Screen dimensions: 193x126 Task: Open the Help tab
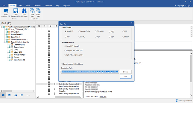(x=58, y=6)
